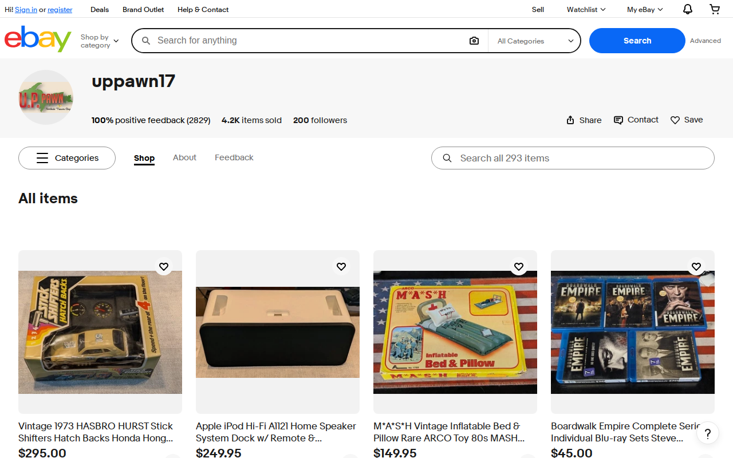Open the Hasbro Stick Shifters product image

100,332
